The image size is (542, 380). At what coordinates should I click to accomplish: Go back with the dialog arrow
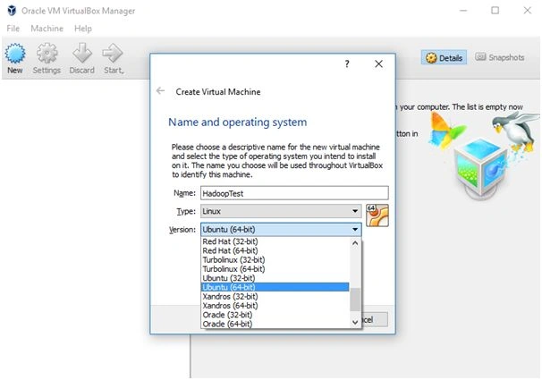click(160, 91)
